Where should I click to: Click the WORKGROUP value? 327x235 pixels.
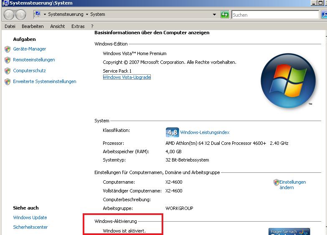(179, 208)
